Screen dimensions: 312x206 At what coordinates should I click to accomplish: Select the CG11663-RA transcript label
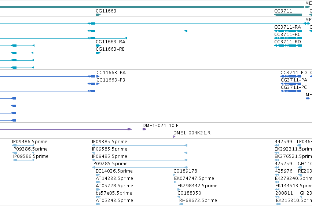point(111,42)
